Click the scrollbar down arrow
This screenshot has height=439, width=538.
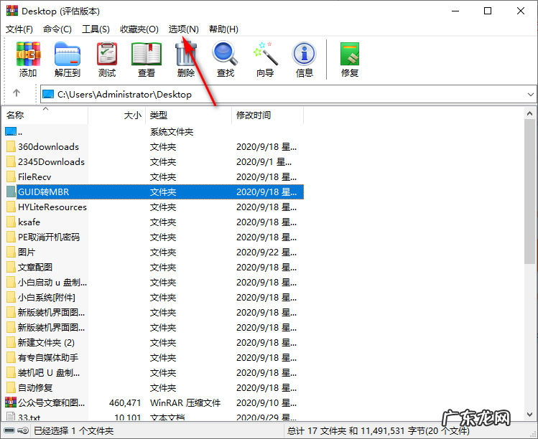(x=530, y=415)
